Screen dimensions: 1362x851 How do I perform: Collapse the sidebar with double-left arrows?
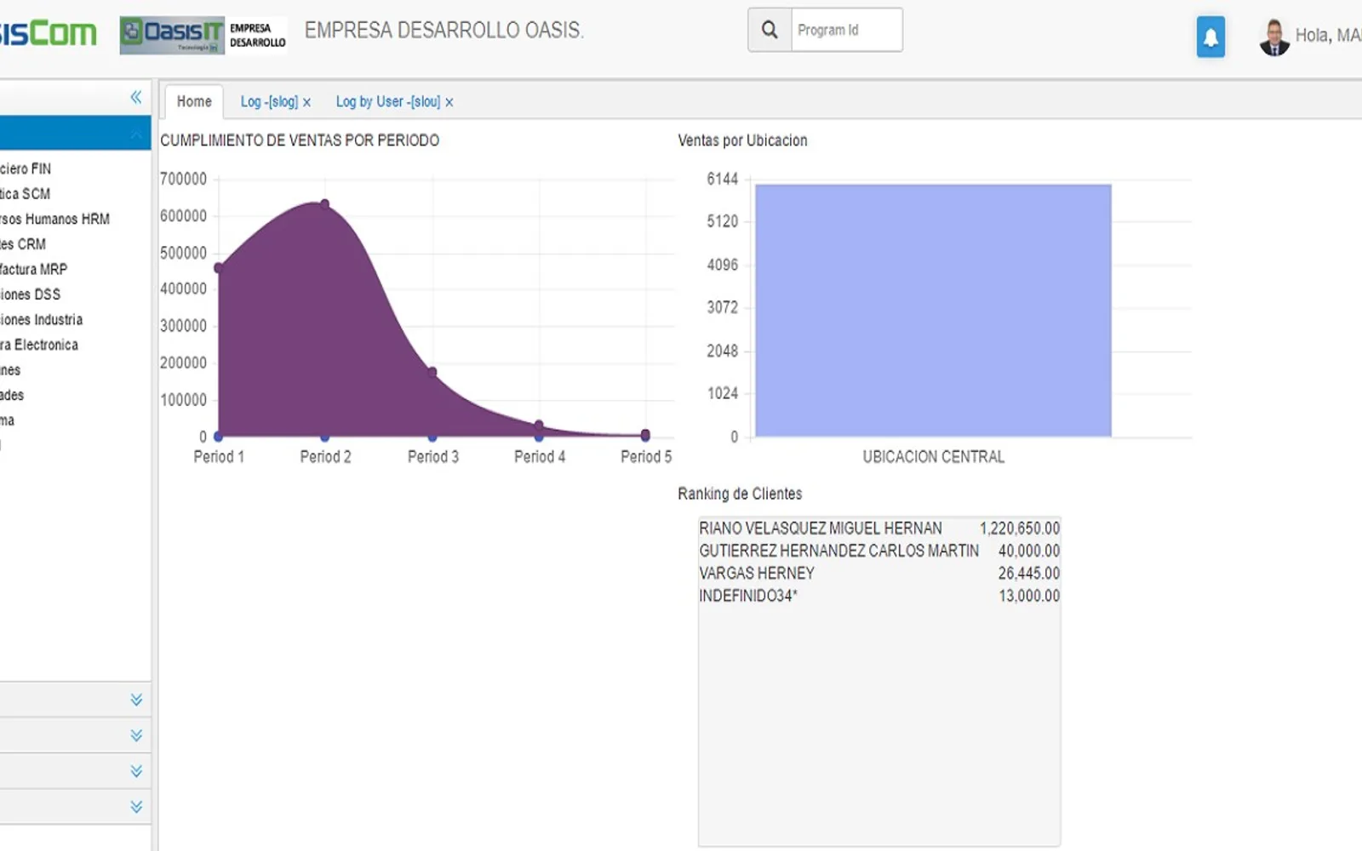[x=136, y=97]
